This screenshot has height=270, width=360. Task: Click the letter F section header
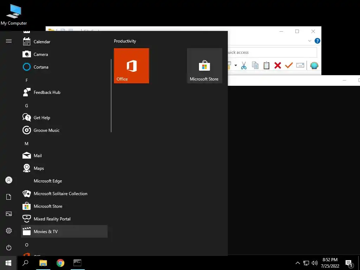[27, 81]
